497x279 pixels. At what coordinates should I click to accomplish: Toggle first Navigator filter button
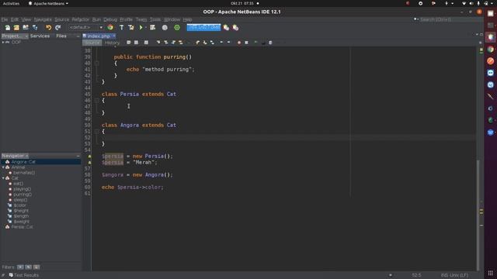pos(20,267)
